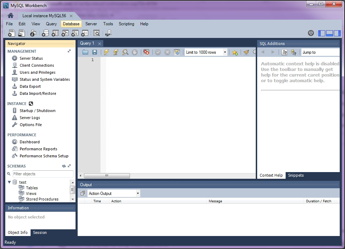Click the reconnect to DBMS toolbar icon

(108, 33)
